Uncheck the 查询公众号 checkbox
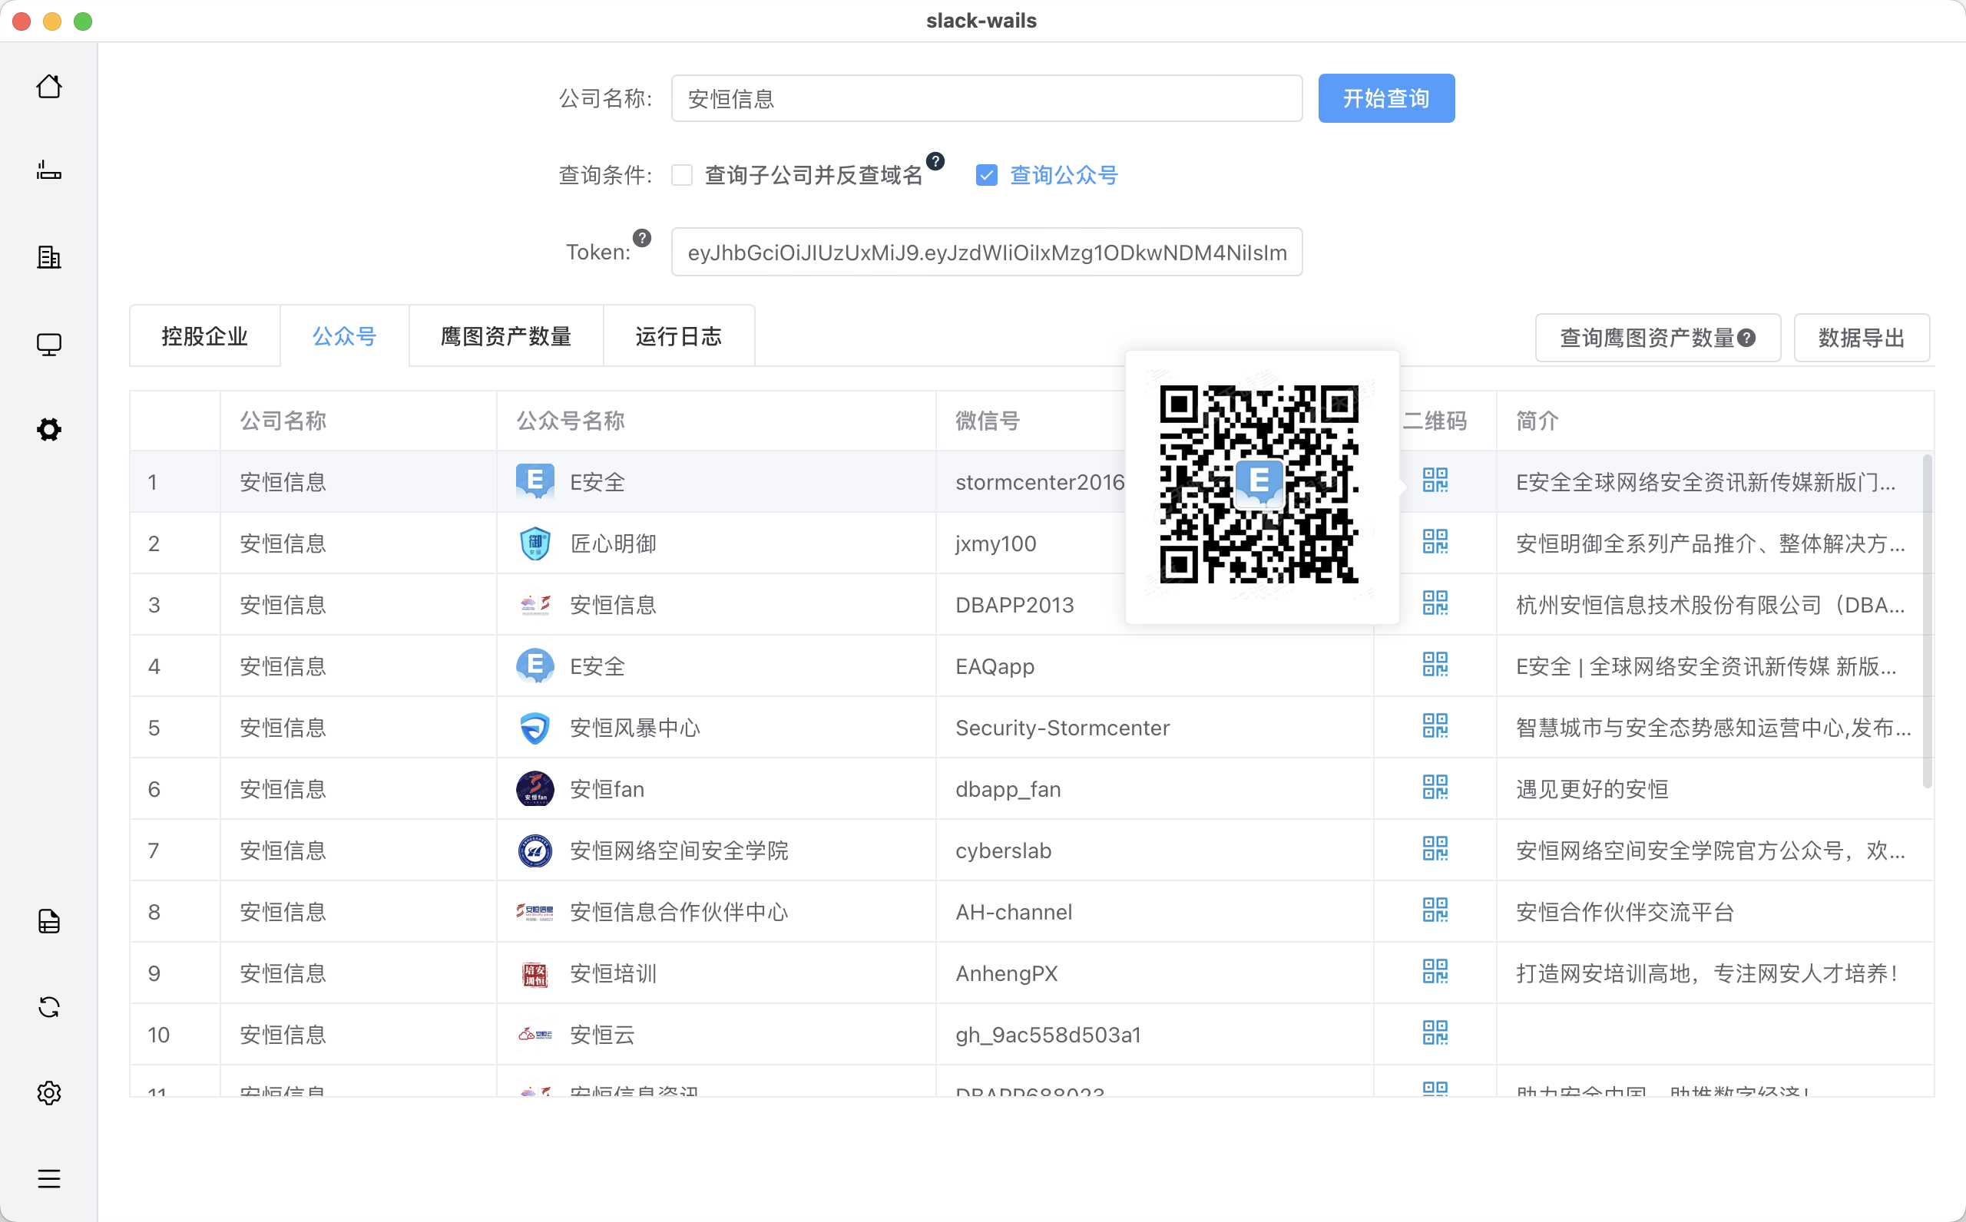This screenshot has height=1222, width=1966. (986, 175)
